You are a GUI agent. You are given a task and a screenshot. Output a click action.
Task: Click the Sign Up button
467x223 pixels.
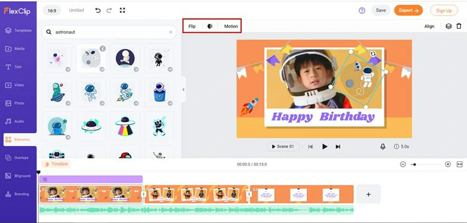tap(444, 10)
